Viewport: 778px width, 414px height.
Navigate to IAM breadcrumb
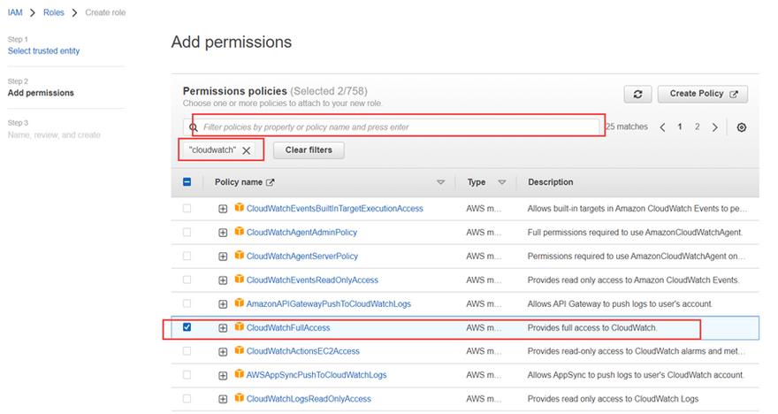tap(16, 12)
